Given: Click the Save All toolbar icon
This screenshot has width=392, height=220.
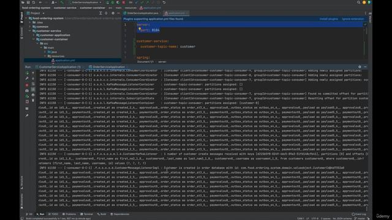Looking at the screenshot, I should (28, 2).
